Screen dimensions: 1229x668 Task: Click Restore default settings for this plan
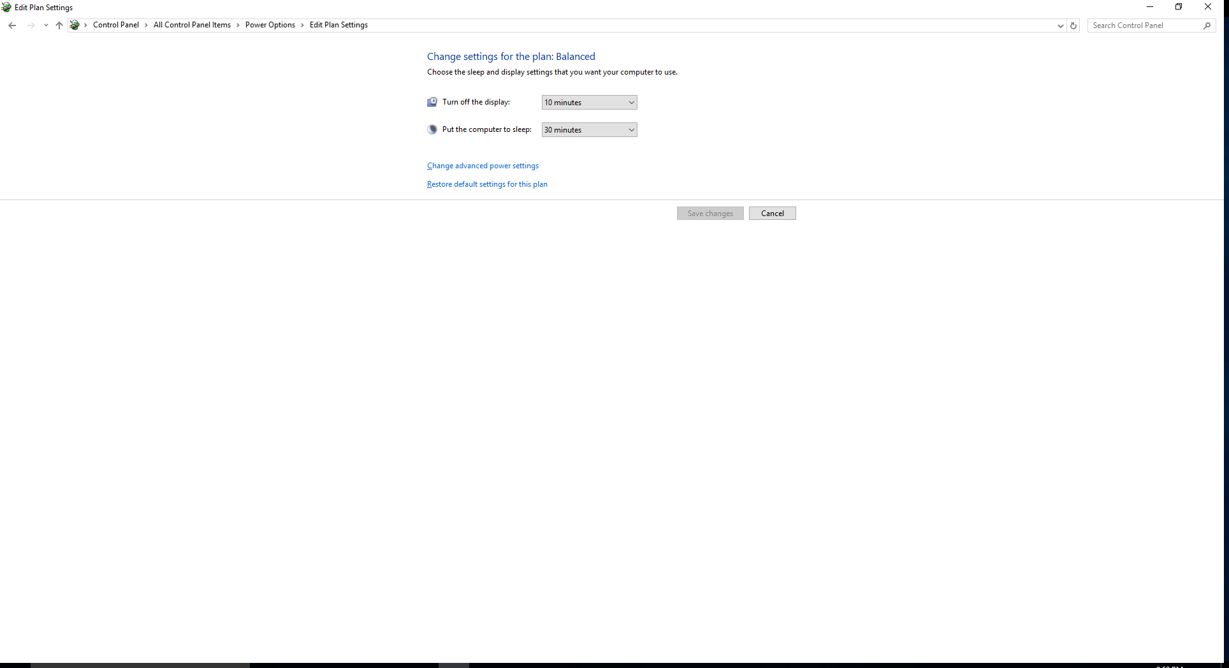pyautogui.click(x=487, y=184)
